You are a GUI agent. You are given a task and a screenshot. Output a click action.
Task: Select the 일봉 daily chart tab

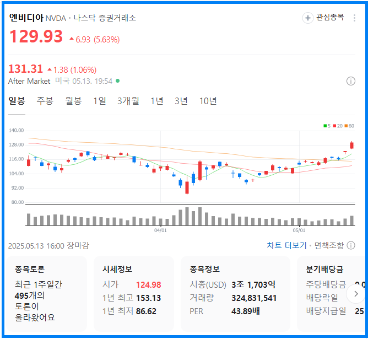[17, 101]
